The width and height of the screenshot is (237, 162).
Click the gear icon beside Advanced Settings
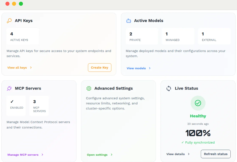click(x=89, y=88)
